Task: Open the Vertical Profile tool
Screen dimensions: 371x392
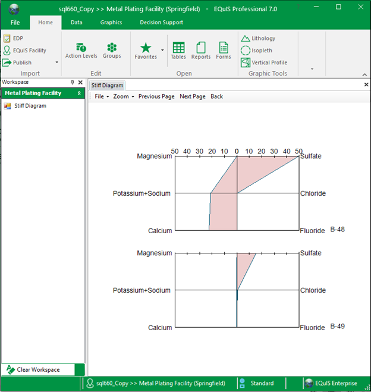Action: 264,62
